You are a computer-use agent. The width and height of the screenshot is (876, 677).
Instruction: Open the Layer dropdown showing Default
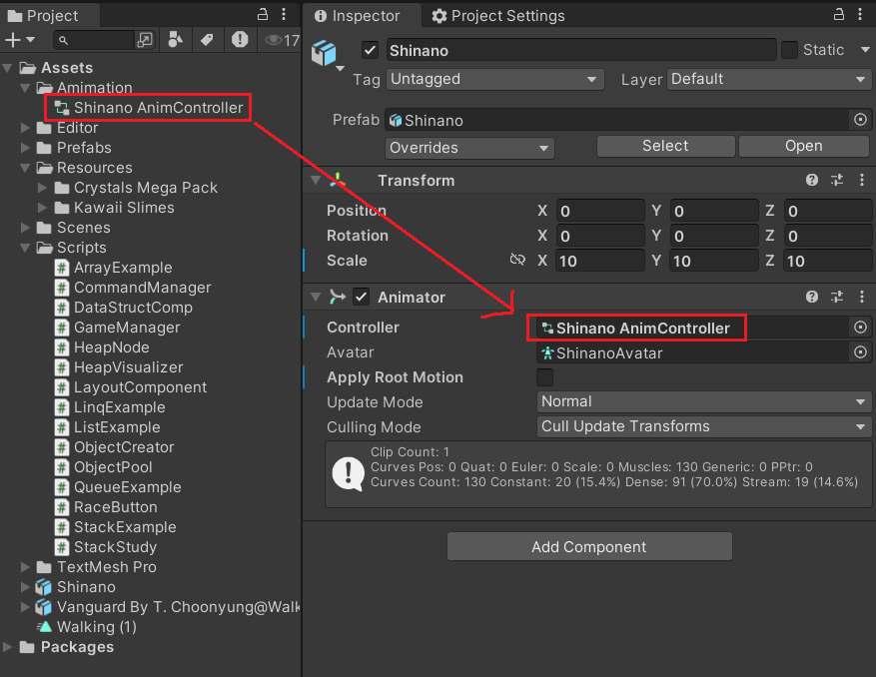(x=769, y=79)
